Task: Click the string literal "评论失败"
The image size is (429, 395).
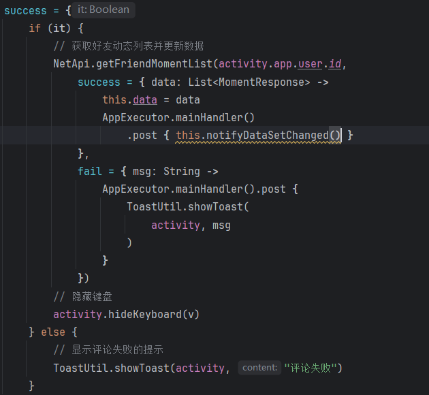Action: tap(311, 368)
